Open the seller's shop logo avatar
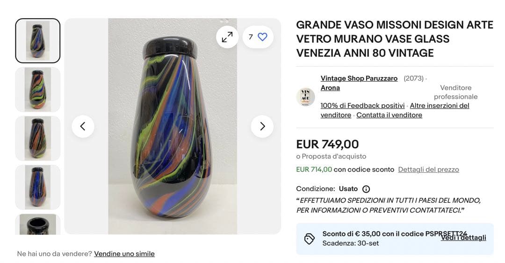Image resolution: width=505 pixels, height=263 pixels. 305,97
